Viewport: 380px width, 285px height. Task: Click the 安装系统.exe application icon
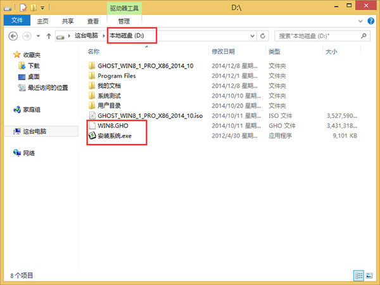click(x=92, y=136)
